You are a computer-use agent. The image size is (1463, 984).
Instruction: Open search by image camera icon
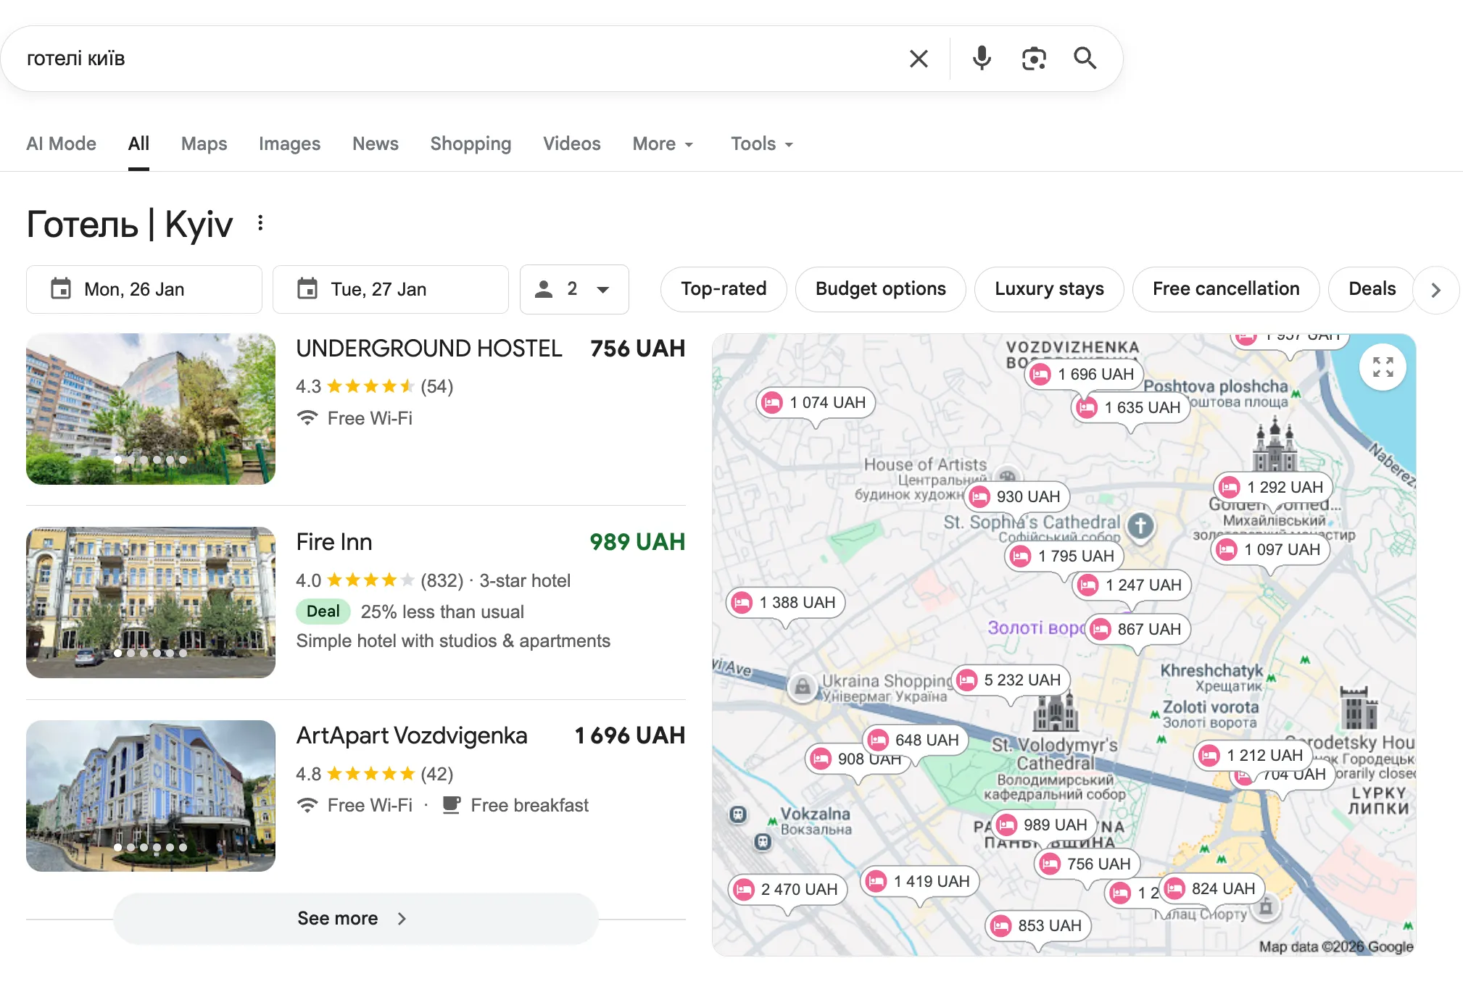1034,59
